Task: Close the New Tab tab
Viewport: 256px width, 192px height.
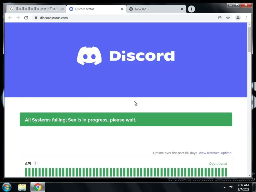Action: (182, 9)
